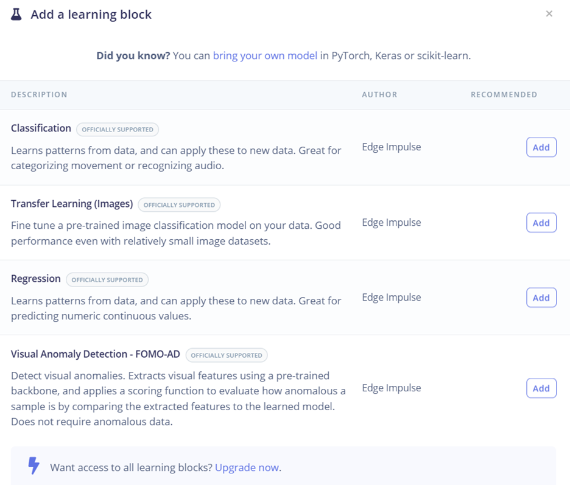Click the AUTHOR column header
The width and height of the screenshot is (570, 485).
[379, 95]
